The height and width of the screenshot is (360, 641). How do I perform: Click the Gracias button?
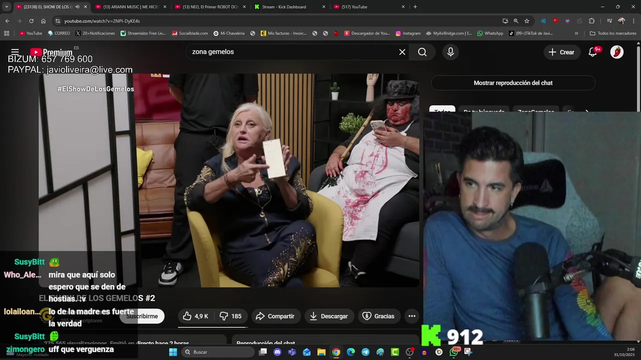(379, 316)
